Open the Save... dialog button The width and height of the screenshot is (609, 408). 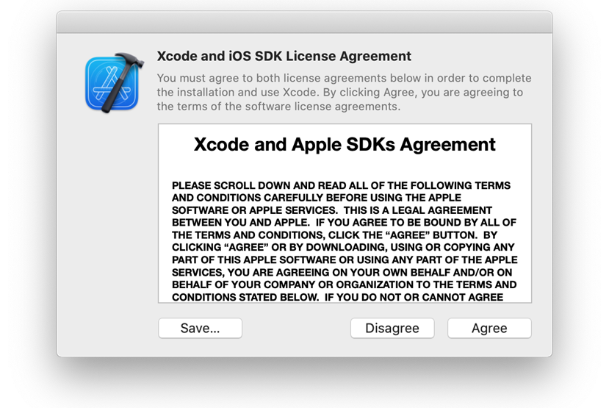[200, 329]
